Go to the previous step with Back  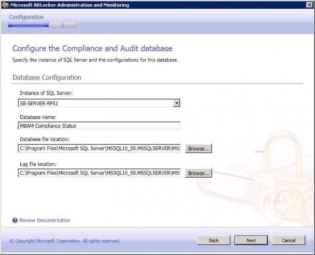coord(214,240)
